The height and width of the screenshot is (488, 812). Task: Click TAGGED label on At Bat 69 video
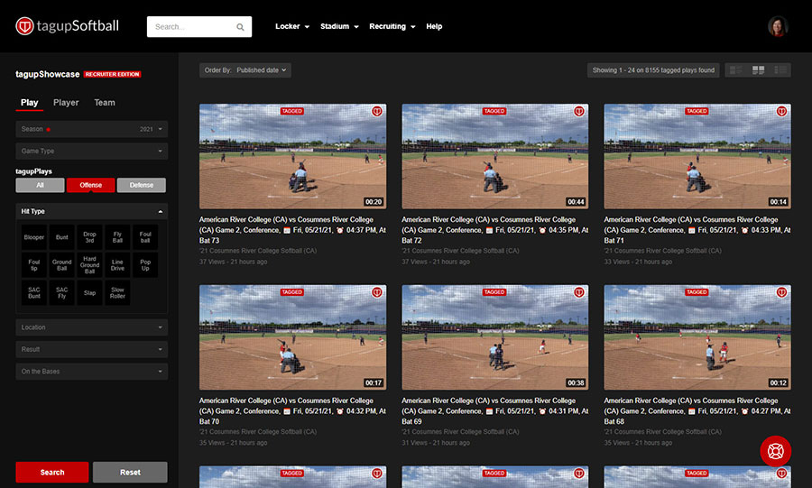pos(494,292)
